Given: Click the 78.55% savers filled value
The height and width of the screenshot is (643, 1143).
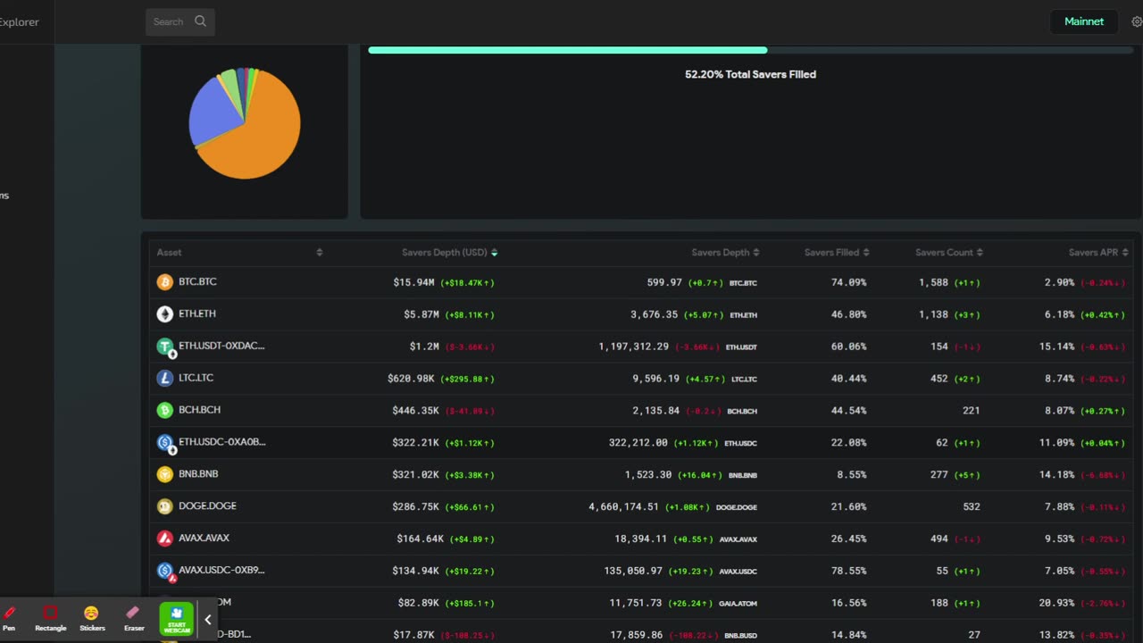Looking at the screenshot, I should (848, 572).
